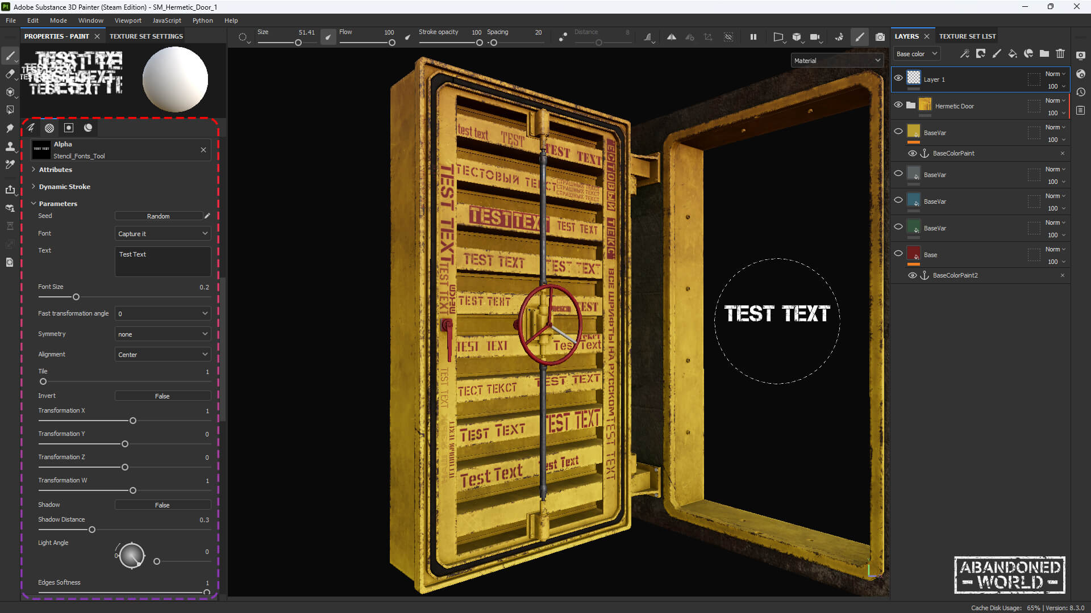This screenshot has width=1091, height=613.
Task: Switch to Texture Set List tab
Action: click(967, 36)
